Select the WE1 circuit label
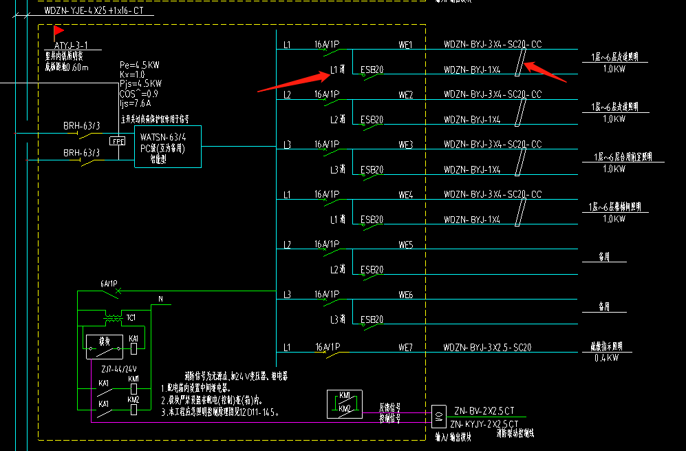 [x=405, y=45]
